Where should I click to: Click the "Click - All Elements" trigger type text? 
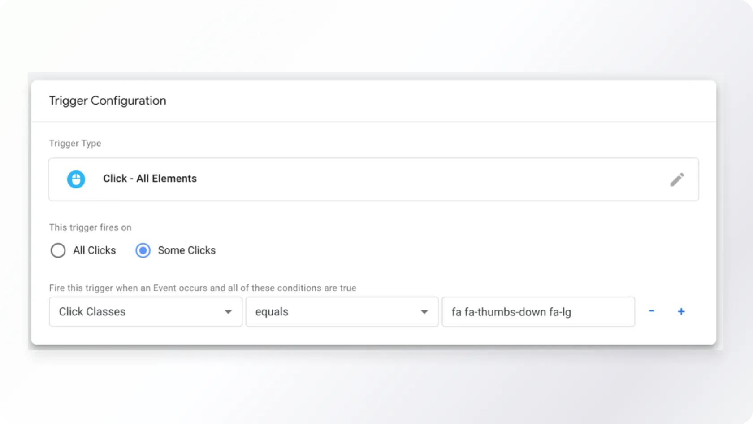click(x=150, y=179)
